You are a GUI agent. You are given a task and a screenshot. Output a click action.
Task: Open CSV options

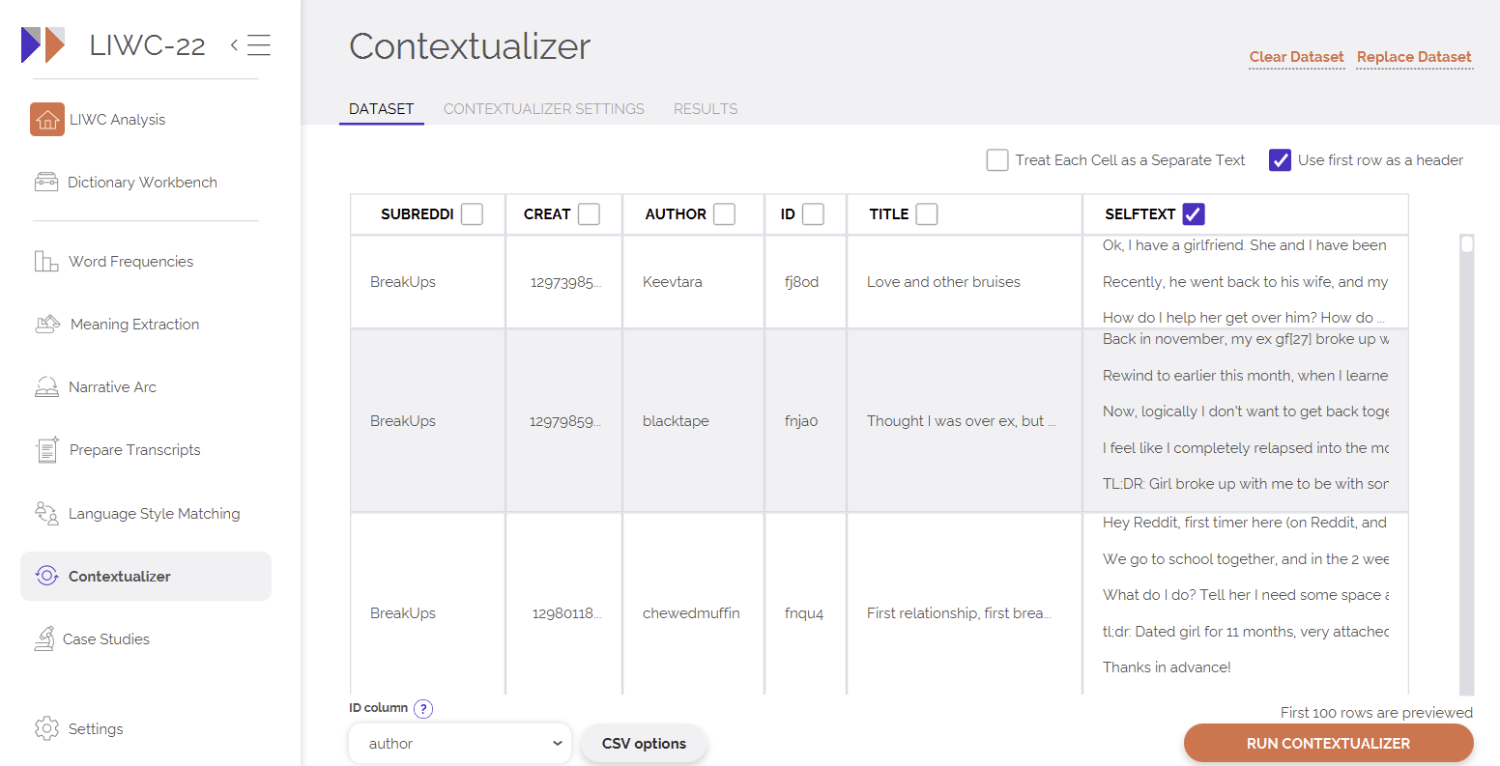(x=644, y=743)
